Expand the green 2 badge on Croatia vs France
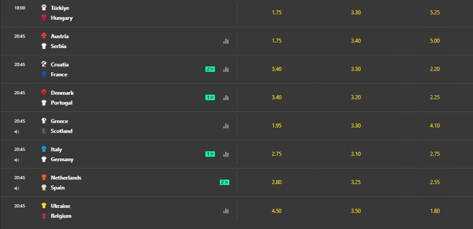 point(210,69)
